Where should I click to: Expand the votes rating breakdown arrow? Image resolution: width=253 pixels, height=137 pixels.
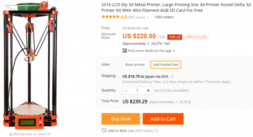pyautogui.click(x=148, y=17)
